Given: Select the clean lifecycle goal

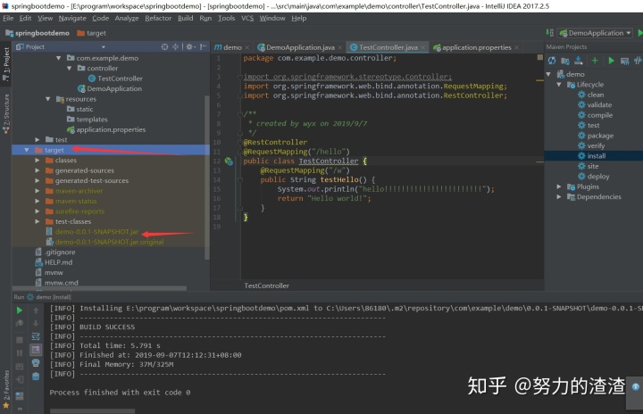Looking at the screenshot, I should coord(591,95).
